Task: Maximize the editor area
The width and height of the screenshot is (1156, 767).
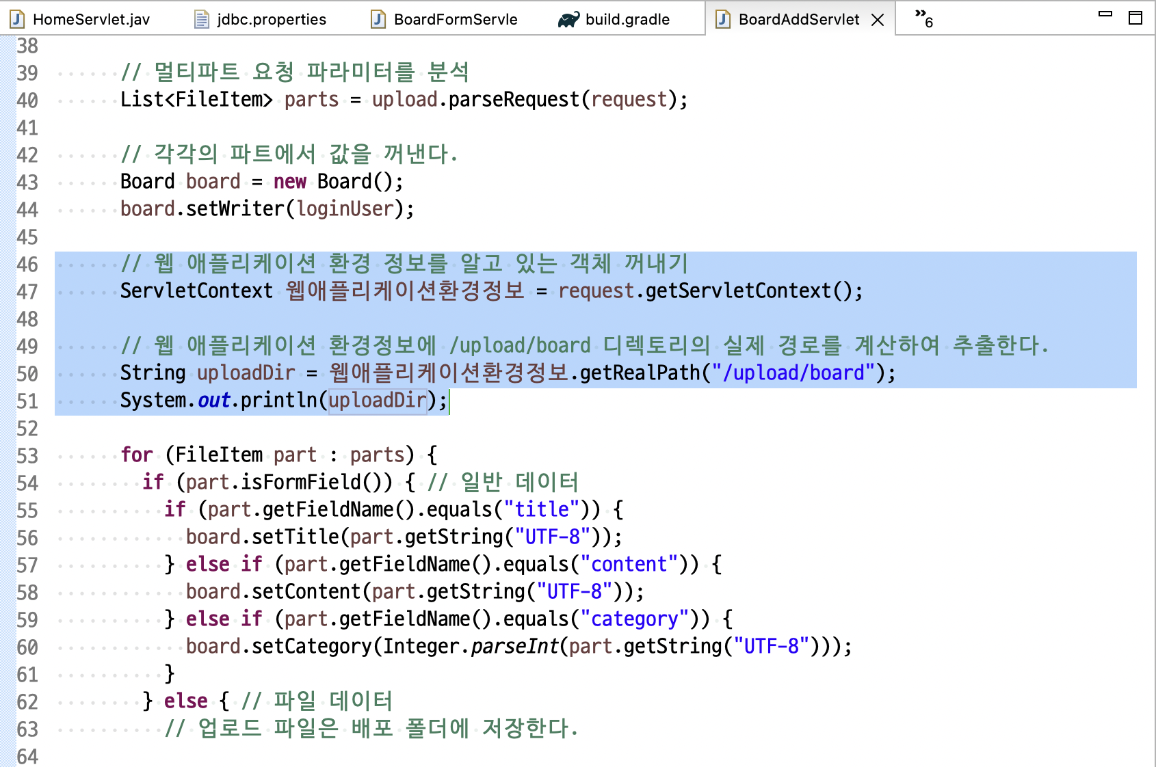Action: click(x=1135, y=18)
